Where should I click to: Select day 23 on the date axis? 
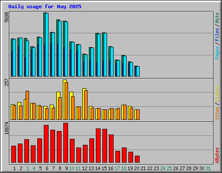(156, 168)
